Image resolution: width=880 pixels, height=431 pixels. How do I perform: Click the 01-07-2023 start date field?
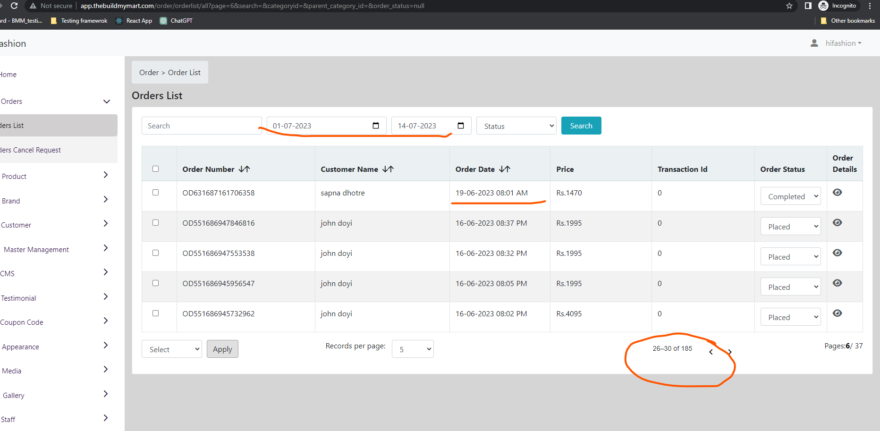click(x=327, y=126)
